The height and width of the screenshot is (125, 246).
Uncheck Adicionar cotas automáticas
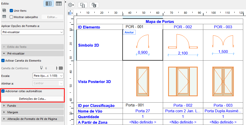point(3,91)
